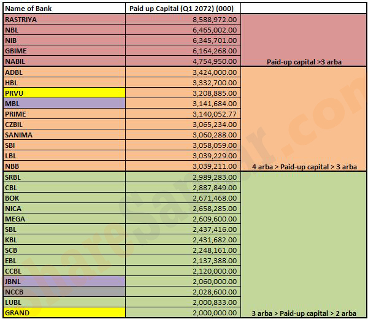The image size is (368, 319).
Task: Select the CCBL bank cell
Action: 64,271
